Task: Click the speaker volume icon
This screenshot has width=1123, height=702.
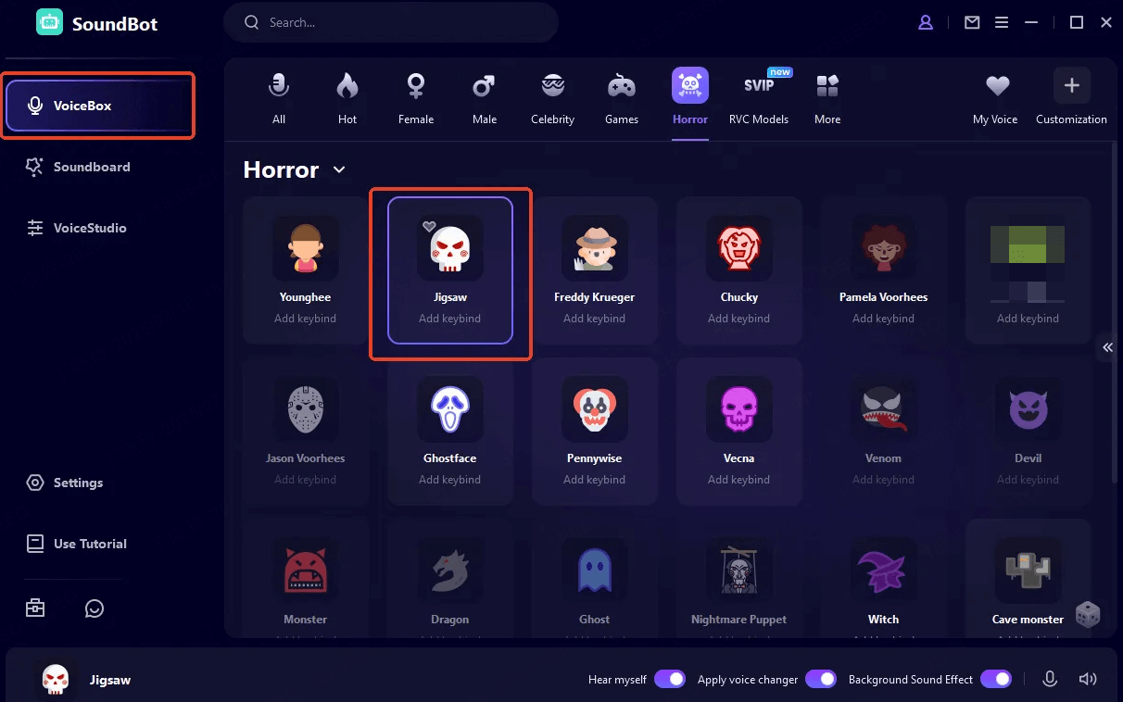Action: point(1088,679)
